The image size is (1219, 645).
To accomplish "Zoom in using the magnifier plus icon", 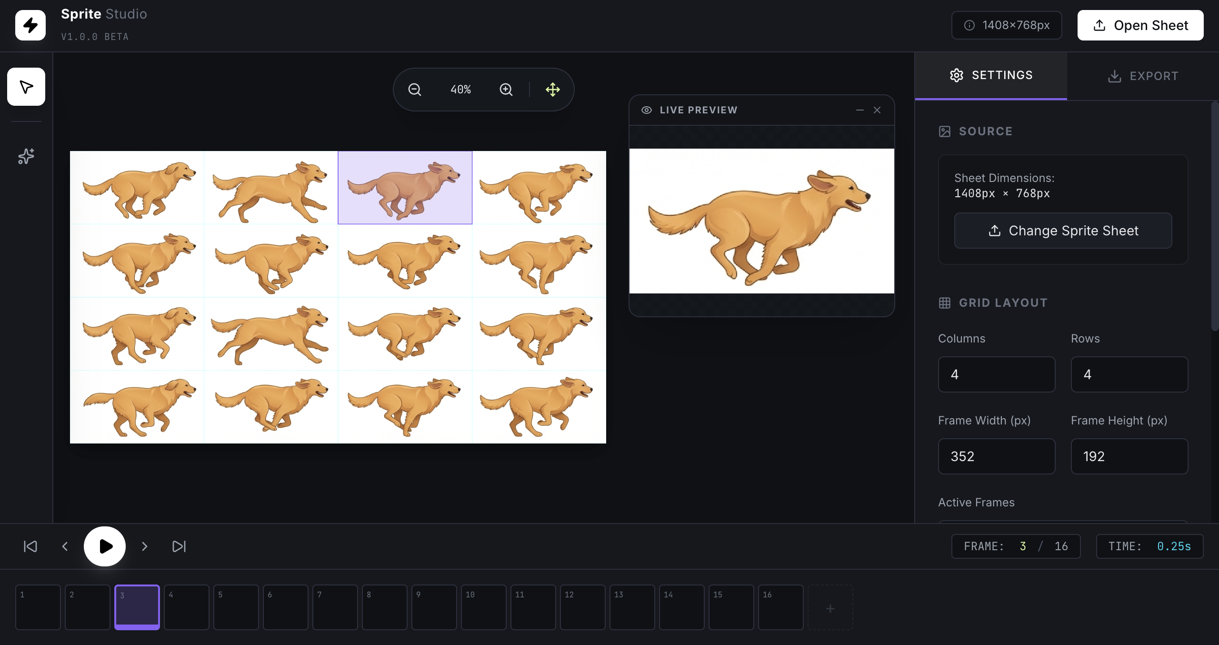I will tap(506, 89).
